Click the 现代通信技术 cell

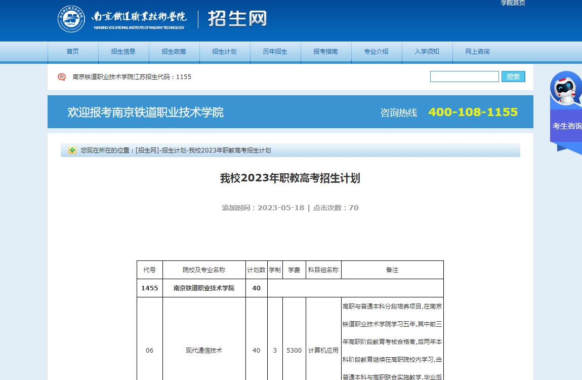click(x=204, y=350)
